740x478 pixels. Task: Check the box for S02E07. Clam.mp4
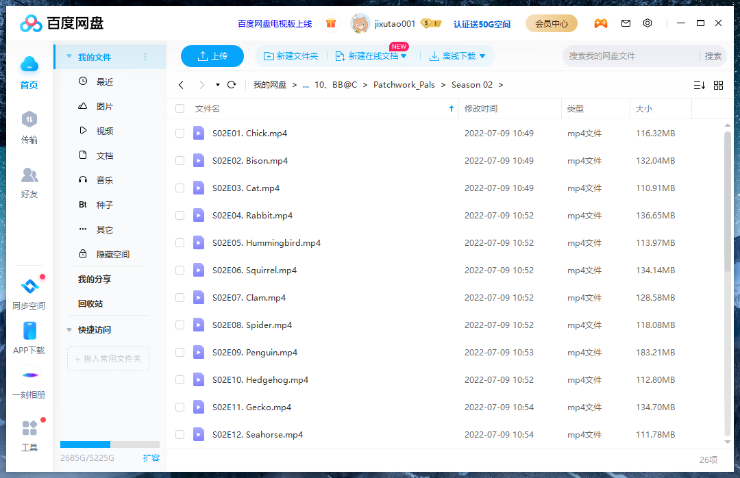tap(180, 297)
